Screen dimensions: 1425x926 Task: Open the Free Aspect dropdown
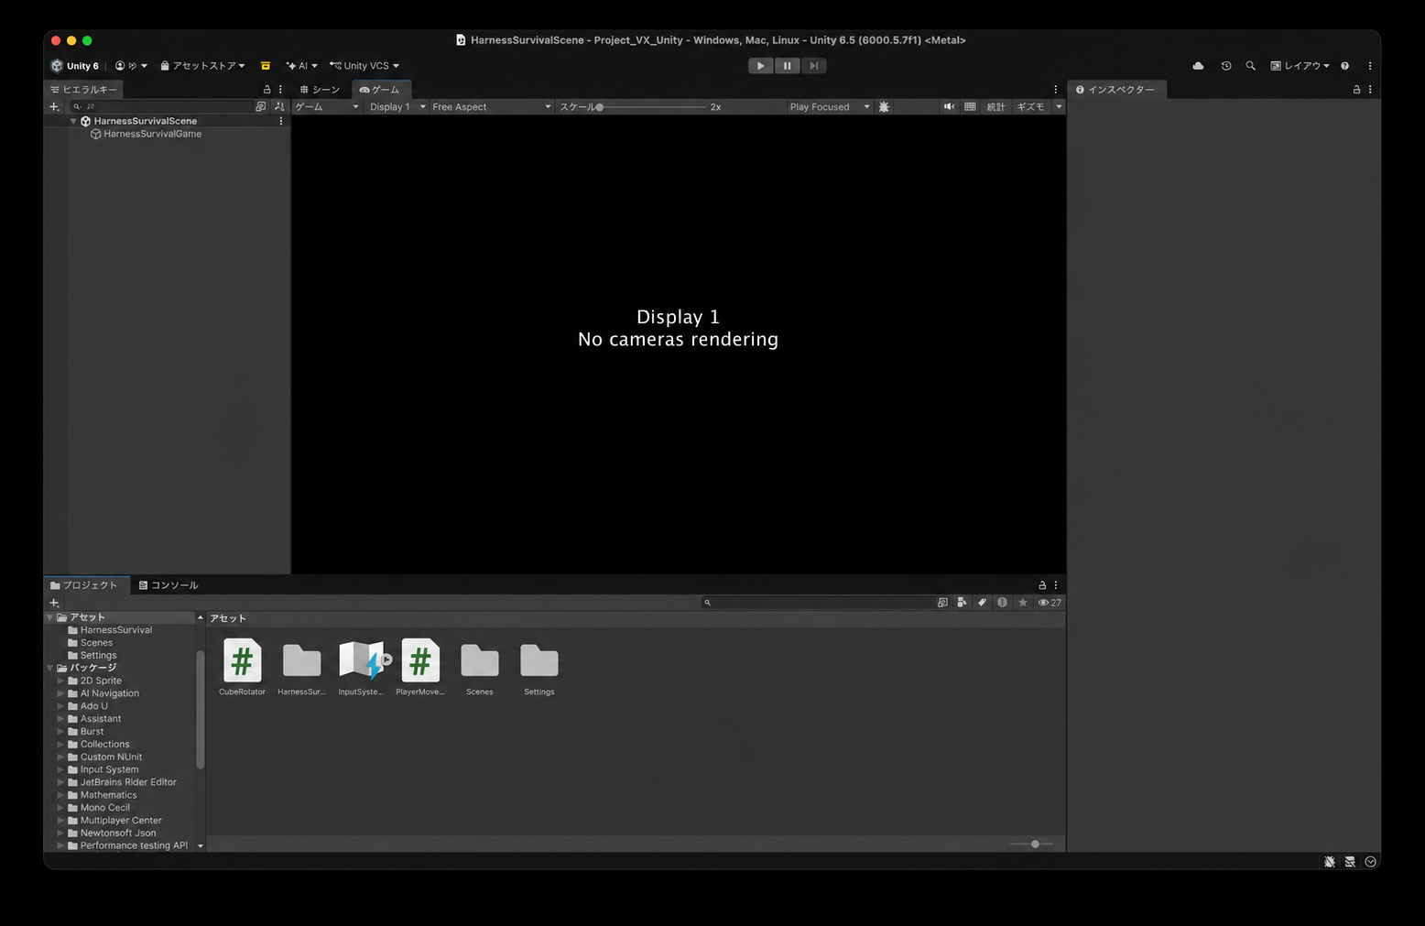[x=492, y=107]
